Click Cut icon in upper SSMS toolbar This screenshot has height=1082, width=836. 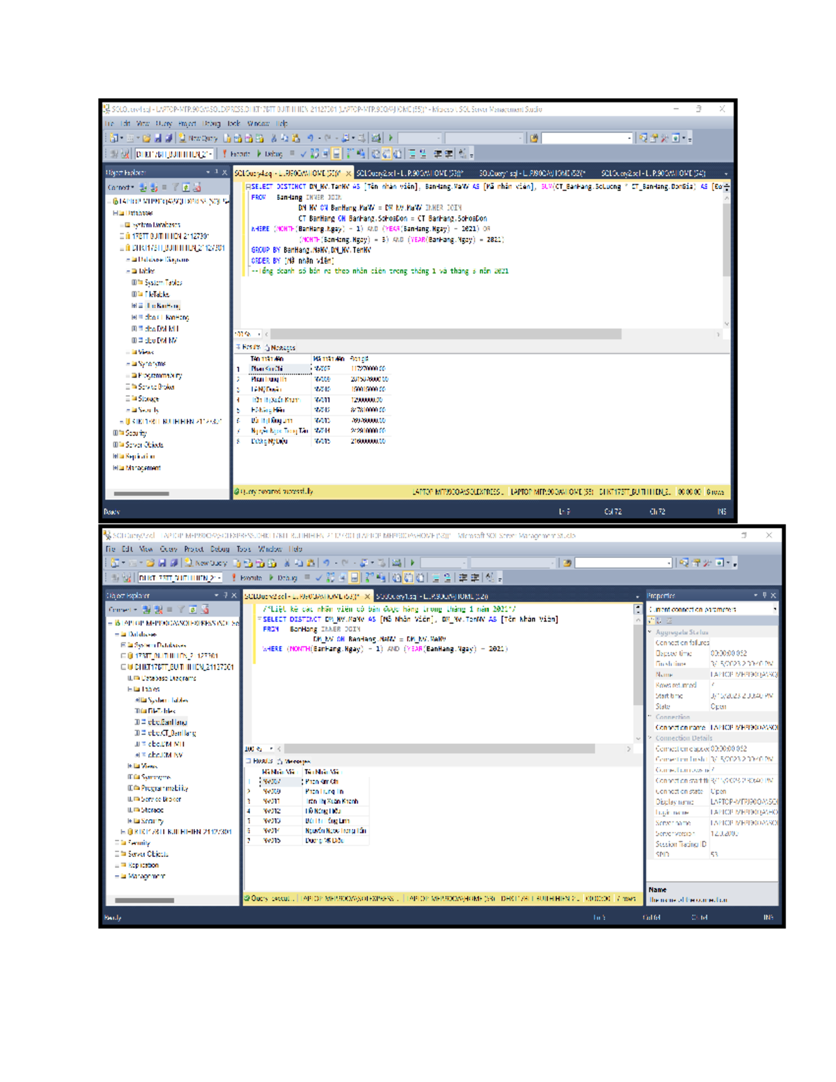pyautogui.click(x=274, y=139)
